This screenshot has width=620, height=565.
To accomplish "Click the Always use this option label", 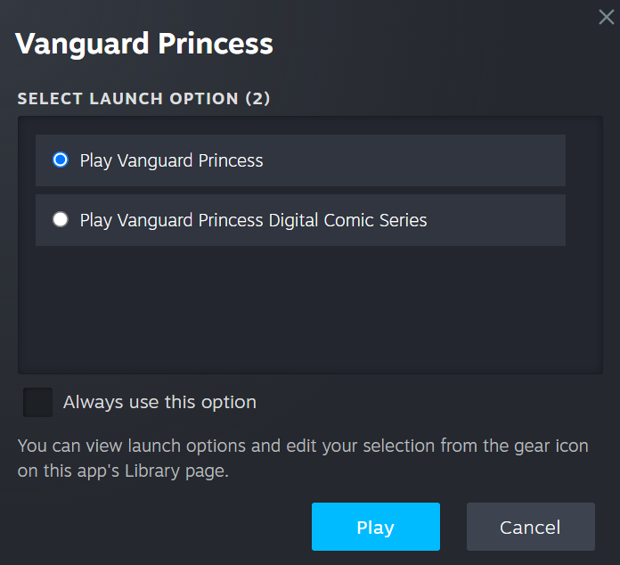I will [x=159, y=403].
